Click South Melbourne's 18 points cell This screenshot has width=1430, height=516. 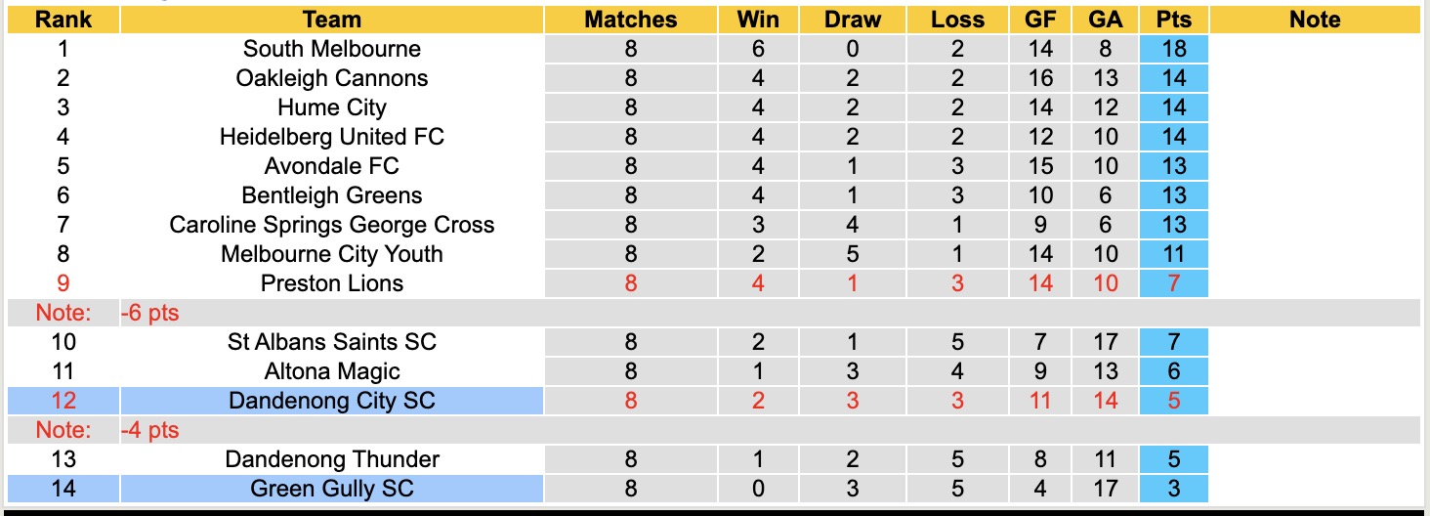pos(1173,49)
